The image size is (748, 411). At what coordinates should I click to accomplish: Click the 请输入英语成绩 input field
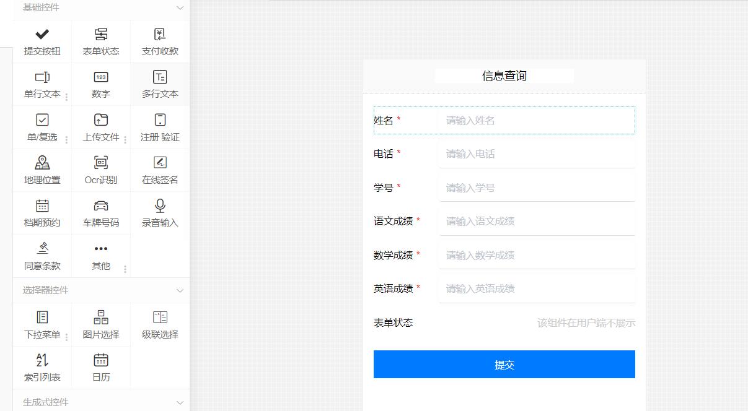[x=537, y=288]
